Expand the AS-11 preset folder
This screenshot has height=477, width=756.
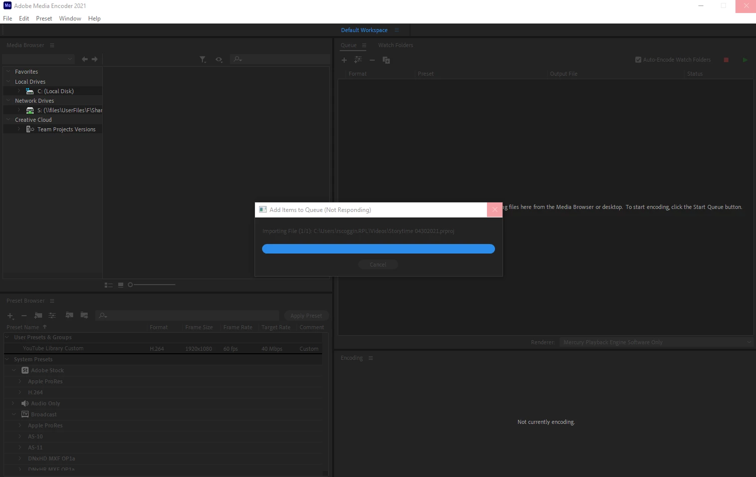tap(20, 447)
